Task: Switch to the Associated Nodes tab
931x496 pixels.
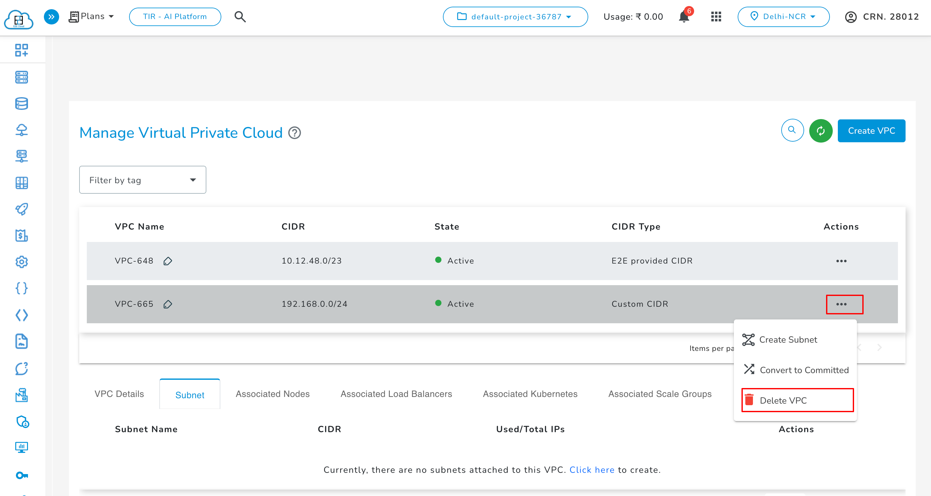Action: click(272, 394)
